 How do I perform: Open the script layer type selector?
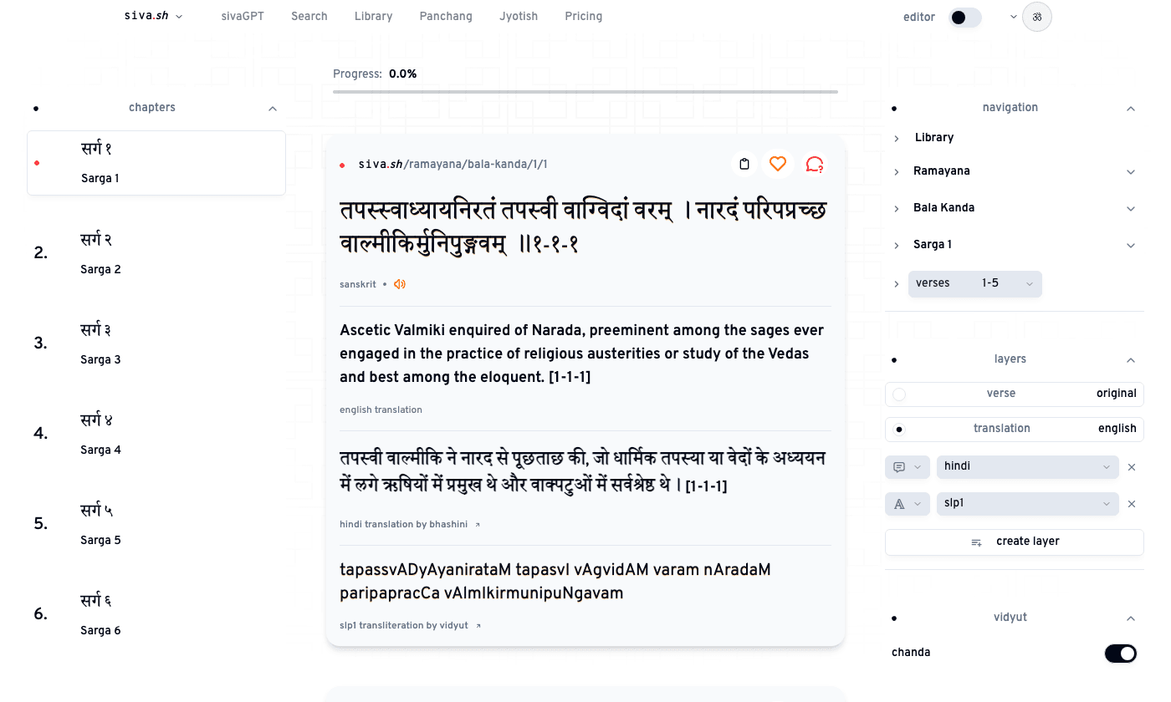(908, 504)
